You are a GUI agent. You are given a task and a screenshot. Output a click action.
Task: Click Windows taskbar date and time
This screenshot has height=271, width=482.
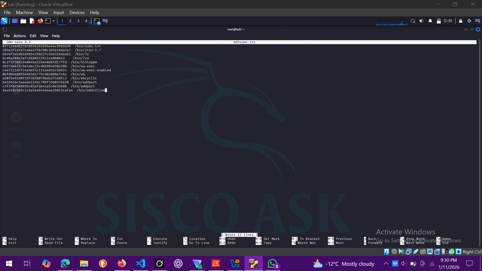pyautogui.click(x=449, y=263)
